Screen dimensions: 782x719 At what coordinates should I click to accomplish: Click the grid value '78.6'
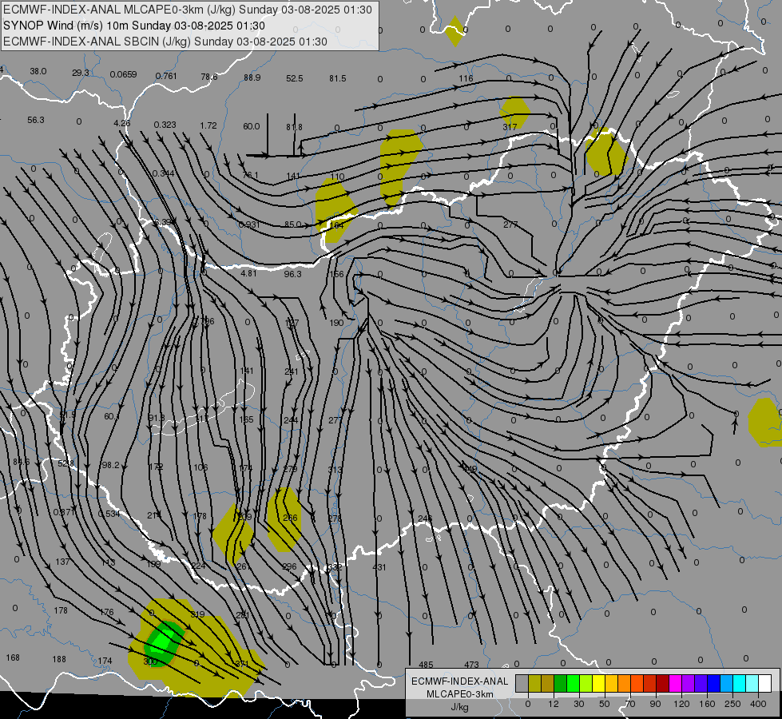click(209, 77)
